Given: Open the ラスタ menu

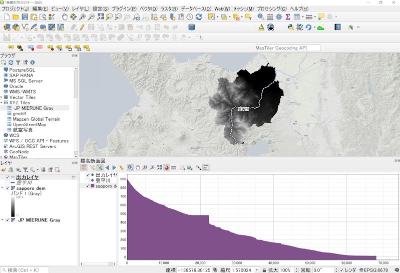Looking at the screenshot, I should [x=169, y=9].
